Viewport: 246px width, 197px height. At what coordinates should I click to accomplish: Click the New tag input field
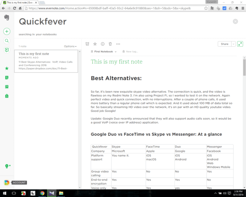point(131,52)
